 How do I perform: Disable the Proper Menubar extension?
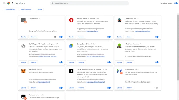coord(109,88)
